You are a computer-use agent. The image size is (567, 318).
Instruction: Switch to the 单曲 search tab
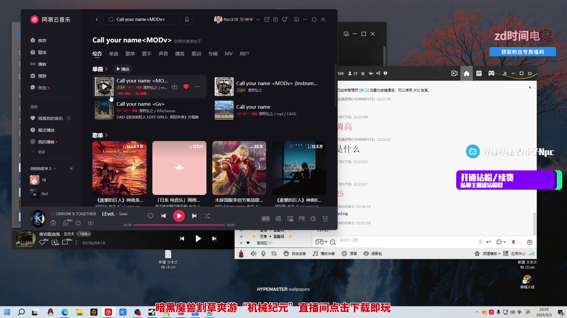(x=113, y=54)
